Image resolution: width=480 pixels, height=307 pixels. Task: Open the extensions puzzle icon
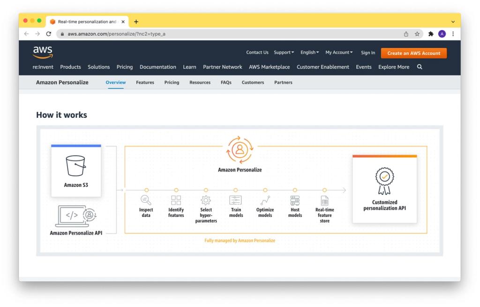pyautogui.click(x=431, y=34)
